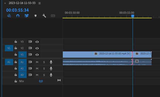The image size is (160, 97).
Task: Click the Mix track output assignment icon
Action: coord(59,80)
